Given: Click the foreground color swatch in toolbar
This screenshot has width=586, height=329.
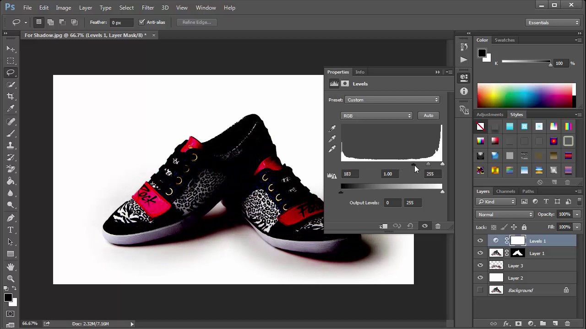Looking at the screenshot, I should (8, 298).
